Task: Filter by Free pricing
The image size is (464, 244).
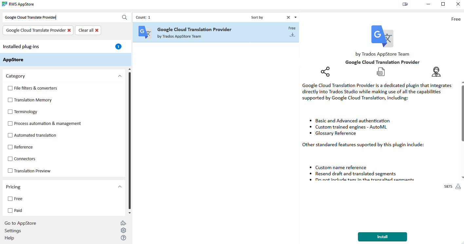Action: [10, 199]
